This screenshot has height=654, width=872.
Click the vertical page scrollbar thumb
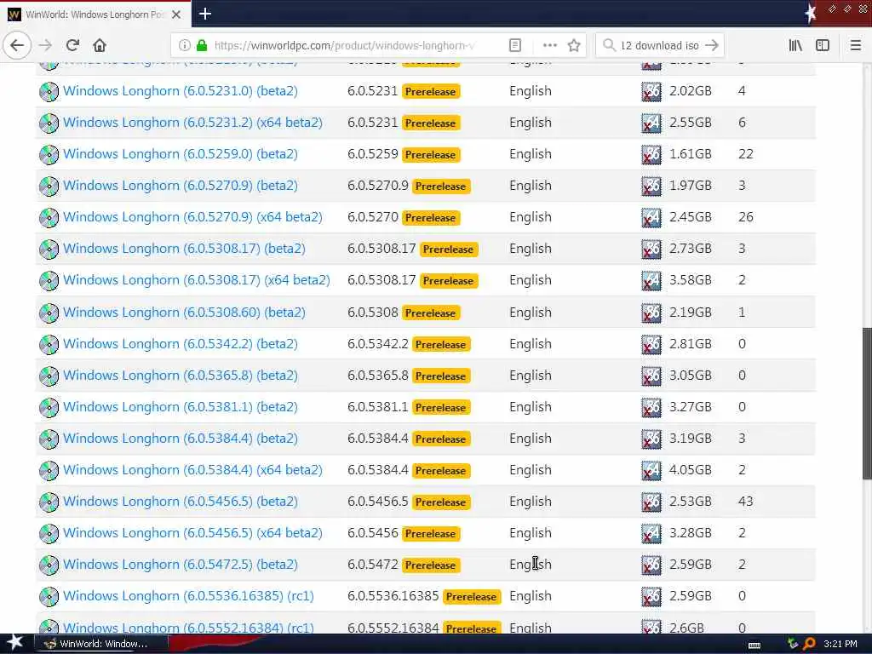(x=866, y=403)
